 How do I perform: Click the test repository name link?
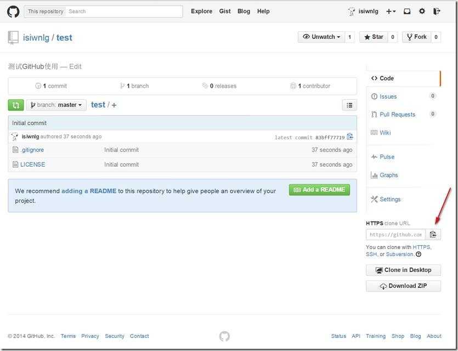click(x=64, y=38)
